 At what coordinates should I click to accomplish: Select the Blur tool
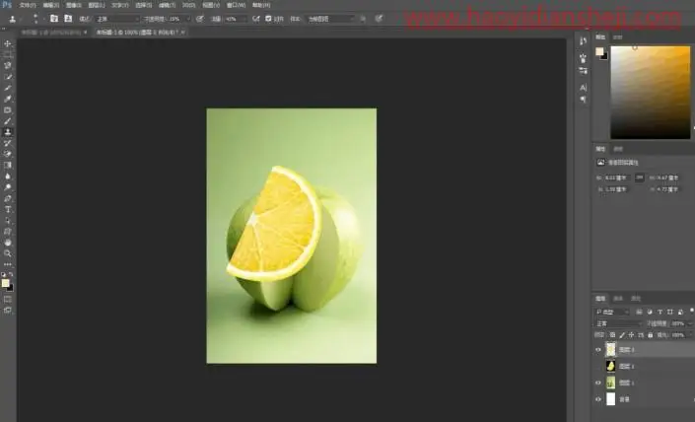click(8, 176)
